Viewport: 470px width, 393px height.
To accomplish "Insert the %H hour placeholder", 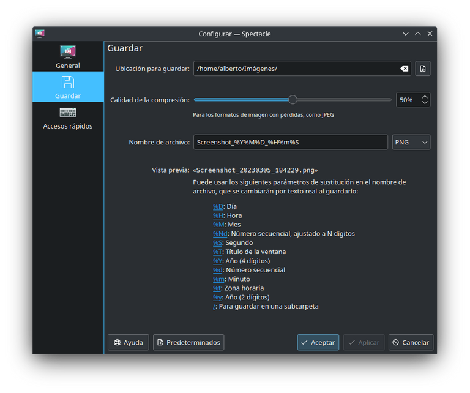I will tap(218, 215).
